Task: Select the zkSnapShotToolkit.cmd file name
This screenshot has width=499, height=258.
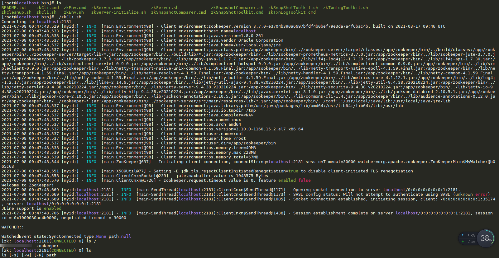Action: coord(237,12)
